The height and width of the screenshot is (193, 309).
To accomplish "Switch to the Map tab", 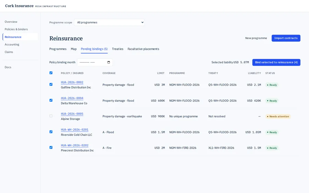I will pos(74,49).
